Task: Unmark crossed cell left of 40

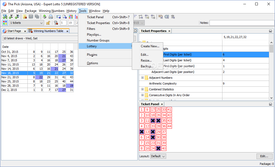Action: pyautogui.click(x=159, y=149)
